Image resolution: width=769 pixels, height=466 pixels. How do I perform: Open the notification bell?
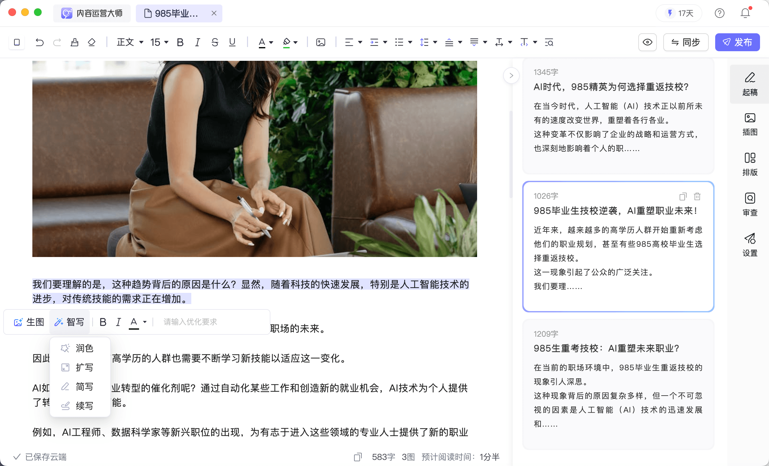tap(745, 13)
